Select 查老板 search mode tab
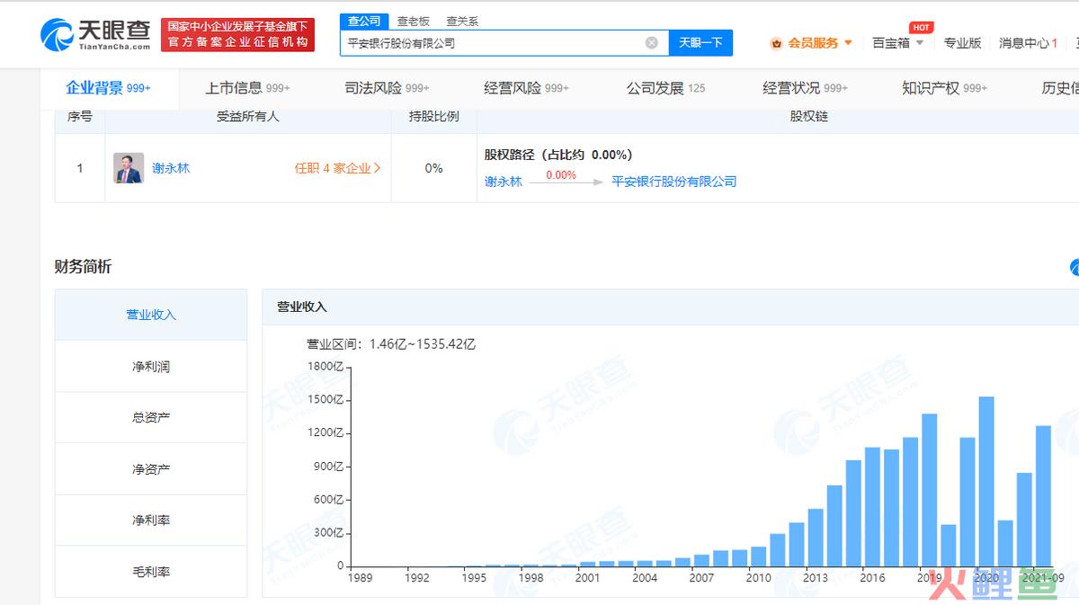This screenshot has height=605, width=1079. 414,21
